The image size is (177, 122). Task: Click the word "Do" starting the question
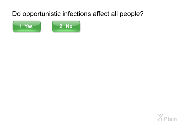click(16, 14)
